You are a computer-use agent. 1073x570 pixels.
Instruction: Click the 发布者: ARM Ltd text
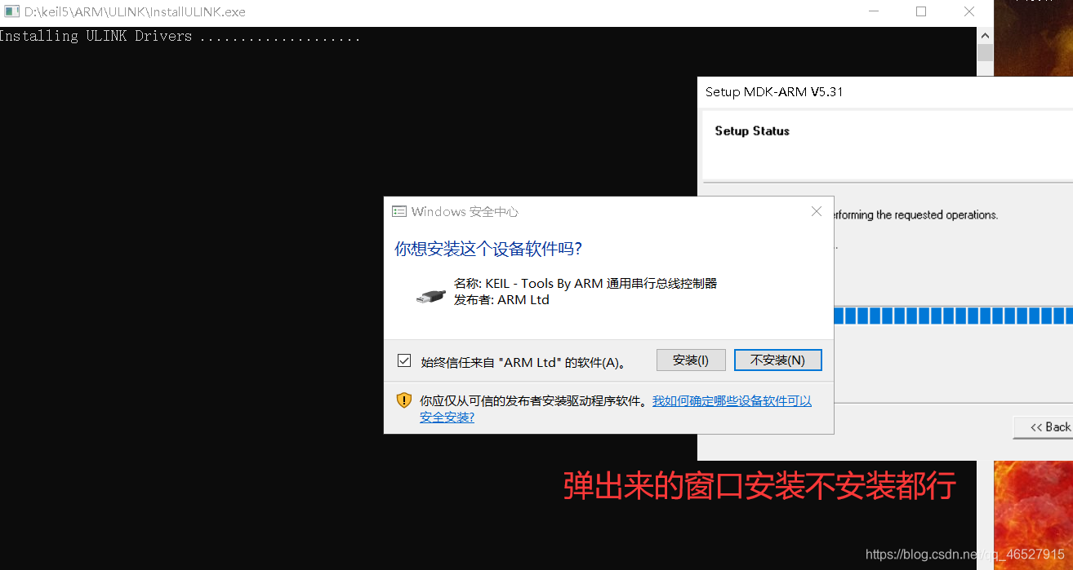(x=501, y=299)
